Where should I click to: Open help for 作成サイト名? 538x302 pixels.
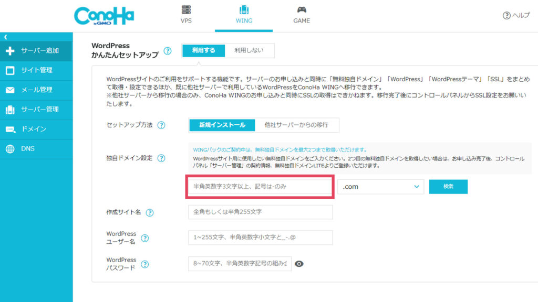click(150, 213)
